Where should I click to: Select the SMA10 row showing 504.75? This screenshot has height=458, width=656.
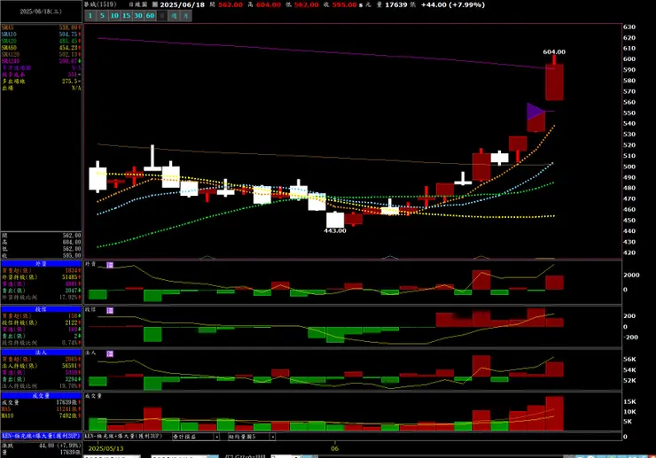[41, 35]
